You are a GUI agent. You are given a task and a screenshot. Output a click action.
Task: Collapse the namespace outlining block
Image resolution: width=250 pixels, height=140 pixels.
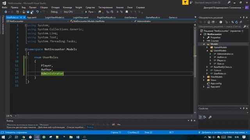[26, 49]
